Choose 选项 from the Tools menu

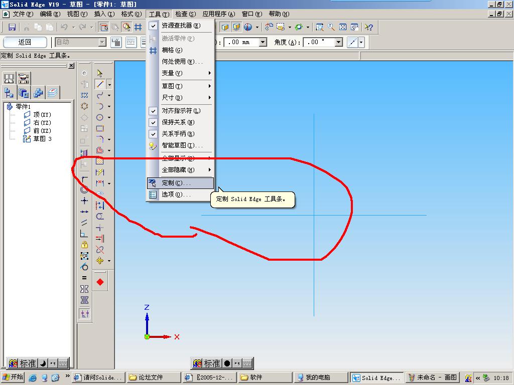[x=180, y=195]
